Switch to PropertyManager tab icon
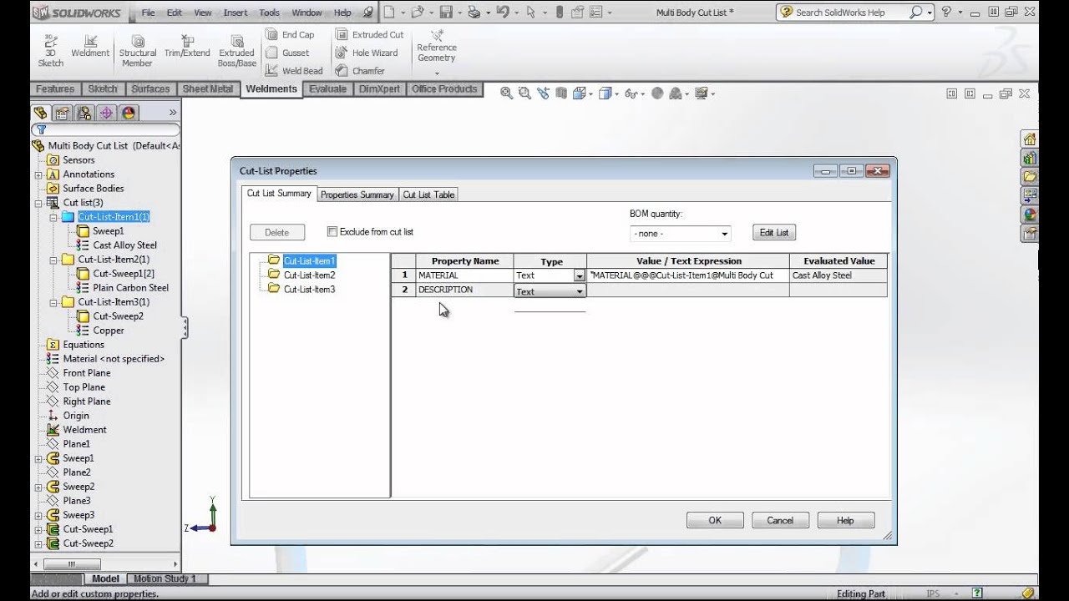 [62, 114]
